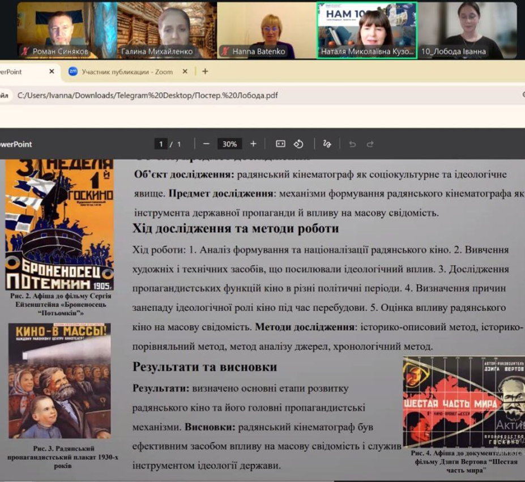Zoom in the PDF with plus button
Image resolution: width=525 pixels, height=482 pixels.
(253, 144)
